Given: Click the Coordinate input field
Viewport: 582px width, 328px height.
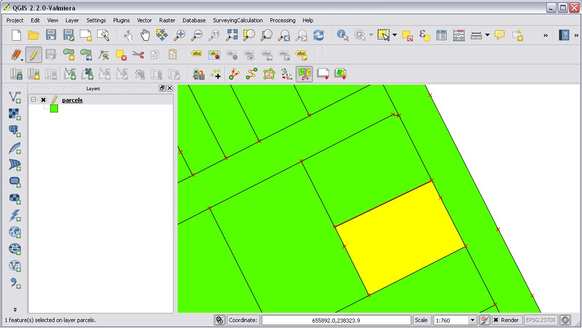Looking at the screenshot, I should click(336, 320).
